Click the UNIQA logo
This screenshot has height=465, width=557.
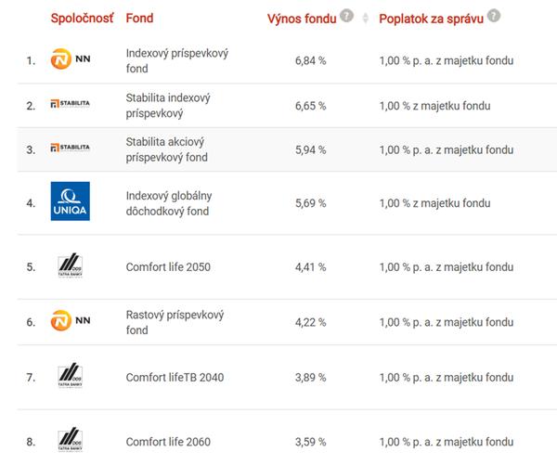tap(70, 202)
